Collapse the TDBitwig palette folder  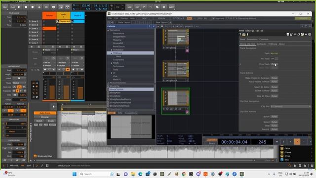click(x=112, y=53)
